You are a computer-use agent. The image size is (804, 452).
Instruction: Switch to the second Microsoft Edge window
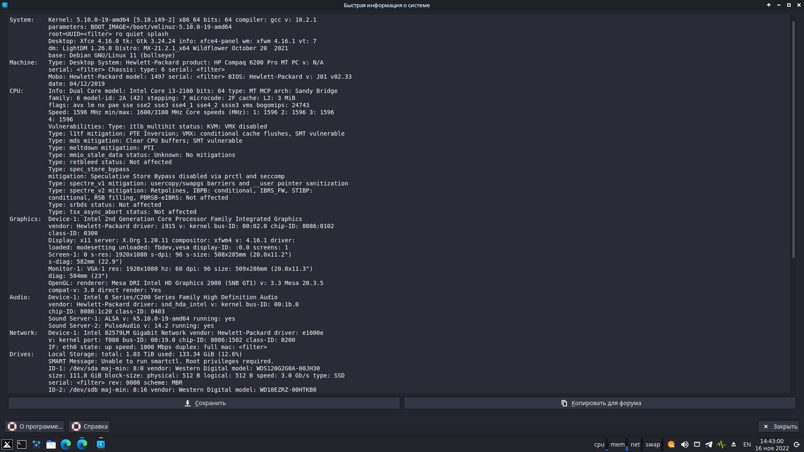coord(82,444)
